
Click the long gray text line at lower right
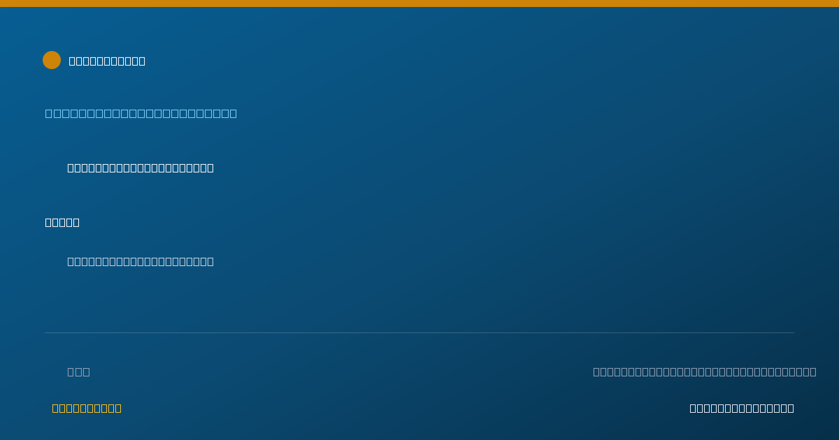pyautogui.click(x=705, y=372)
